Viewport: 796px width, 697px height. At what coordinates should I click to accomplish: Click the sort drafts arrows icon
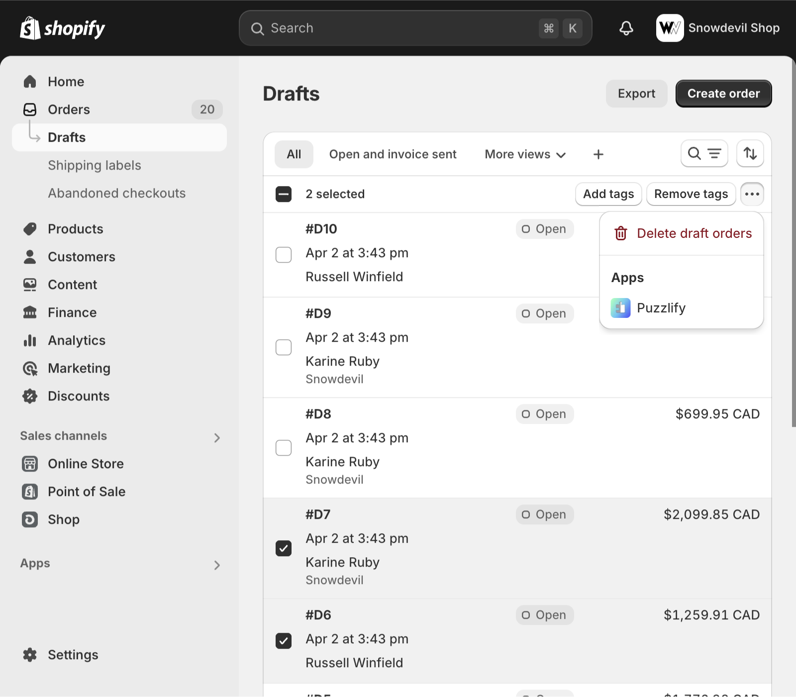tap(750, 154)
